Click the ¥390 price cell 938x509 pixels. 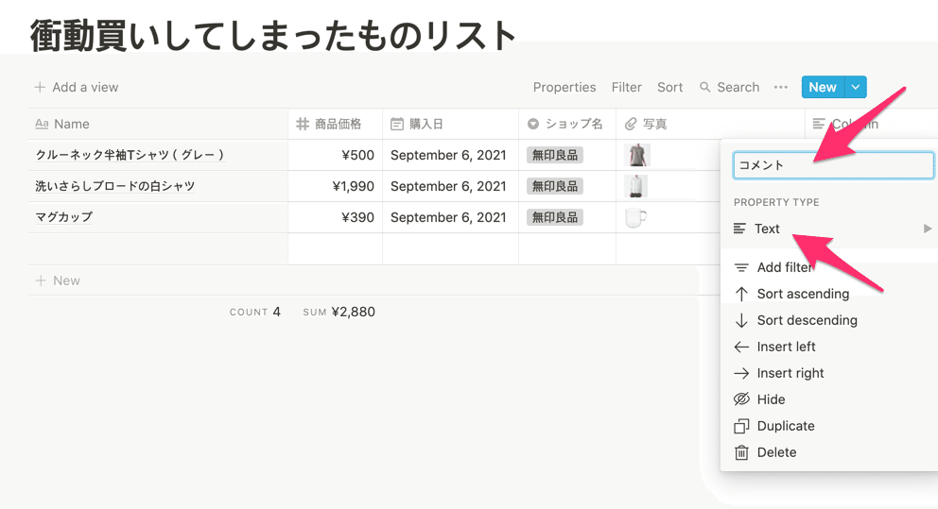(335, 217)
